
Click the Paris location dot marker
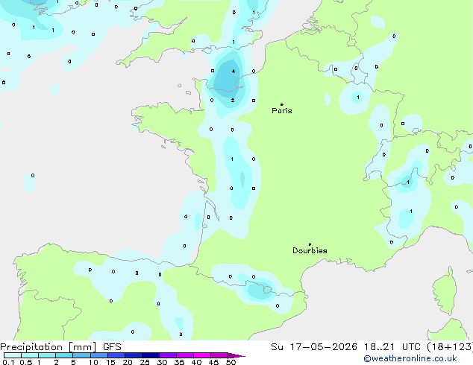pos(282,104)
